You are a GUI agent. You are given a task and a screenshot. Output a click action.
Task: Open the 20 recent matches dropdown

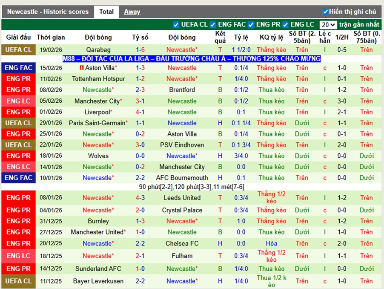click(x=328, y=25)
